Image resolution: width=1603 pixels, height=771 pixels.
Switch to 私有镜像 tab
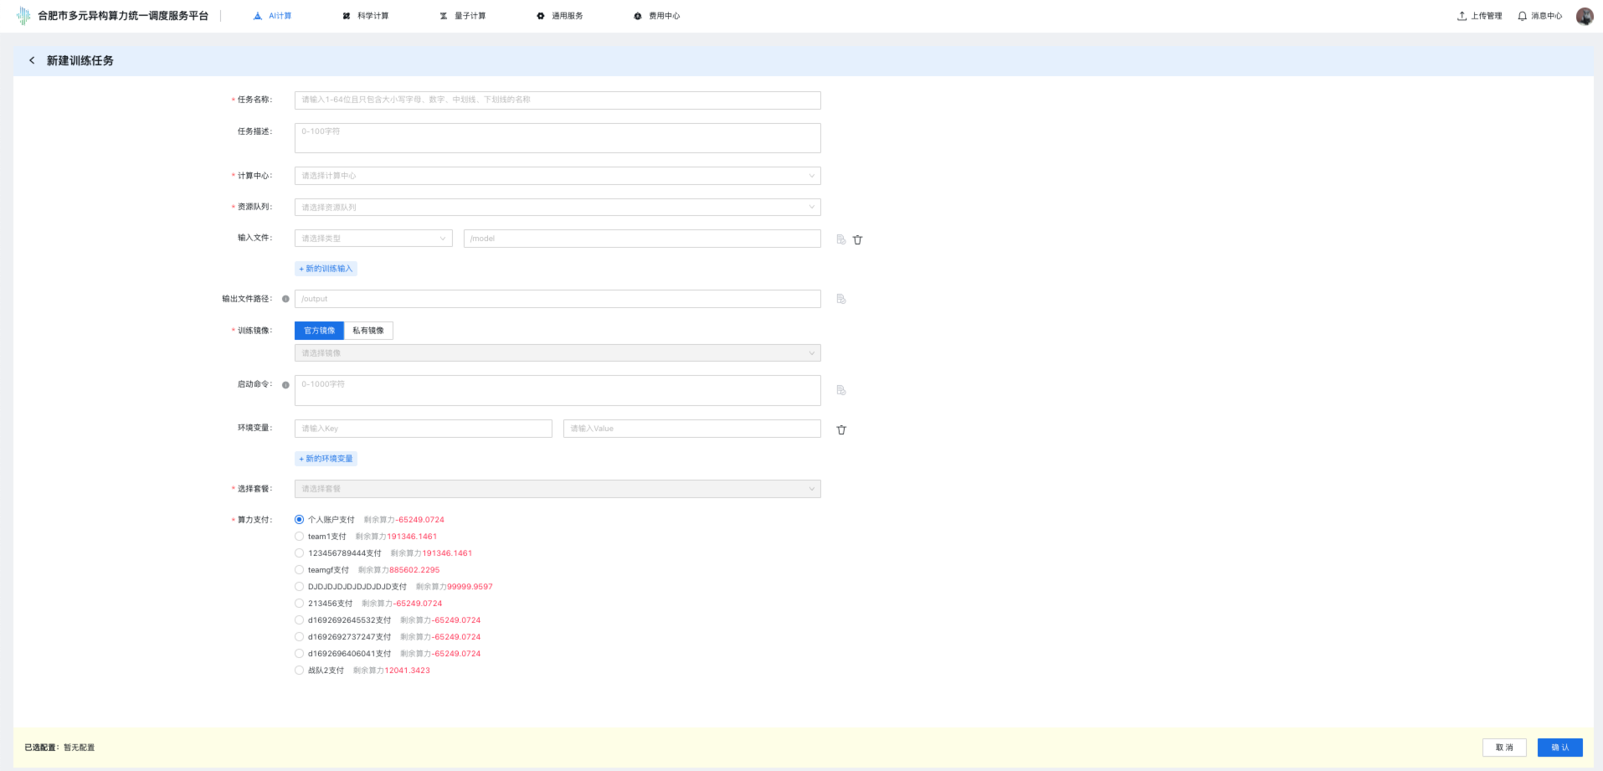click(368, 331)
